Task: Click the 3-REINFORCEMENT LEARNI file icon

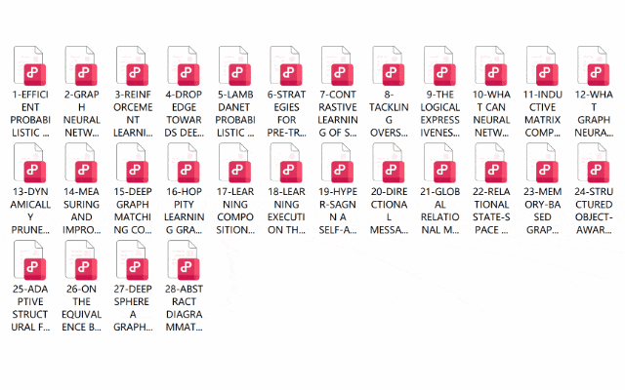Action: click(133, 65)
